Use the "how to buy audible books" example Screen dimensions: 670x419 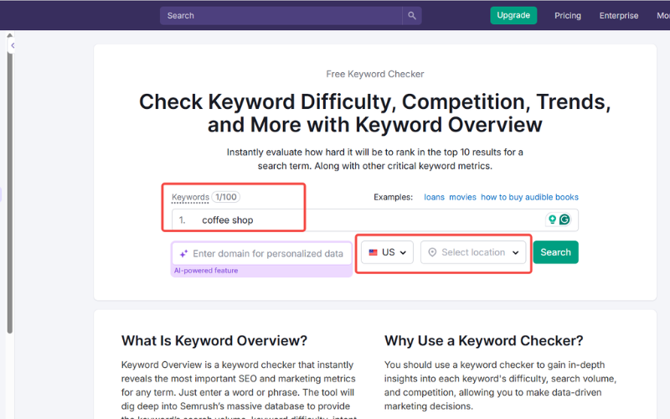point(529,197)
